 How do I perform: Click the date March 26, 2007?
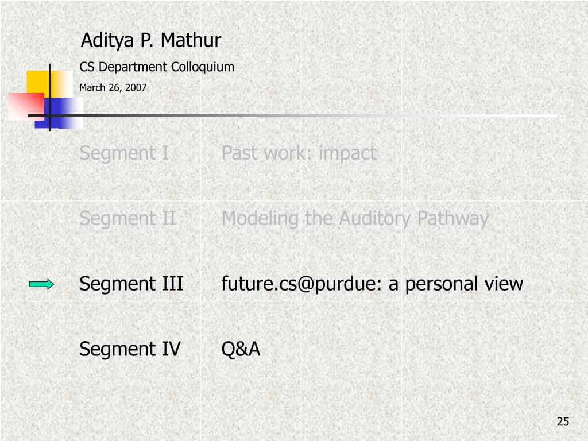pos(113,88)
